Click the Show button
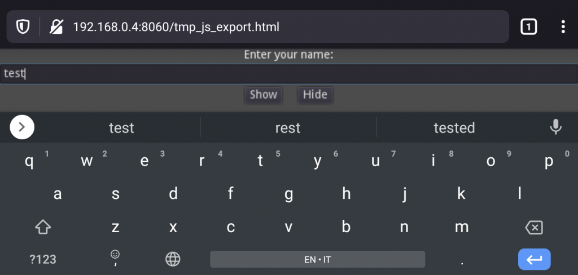 (x=264, y=95)
